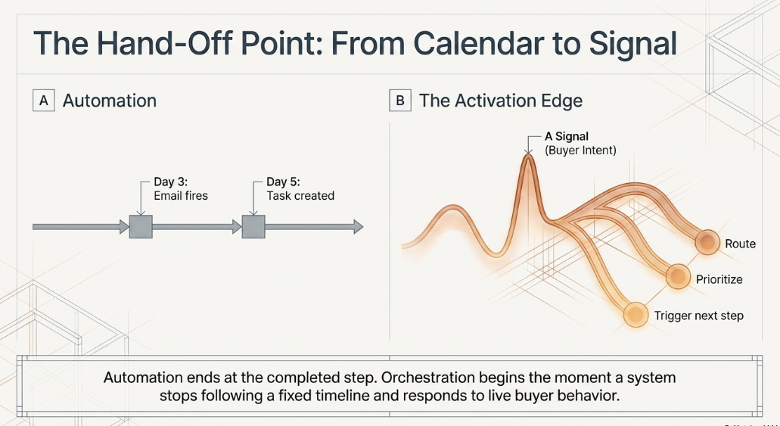Click the slide title heading

(355, 43)
